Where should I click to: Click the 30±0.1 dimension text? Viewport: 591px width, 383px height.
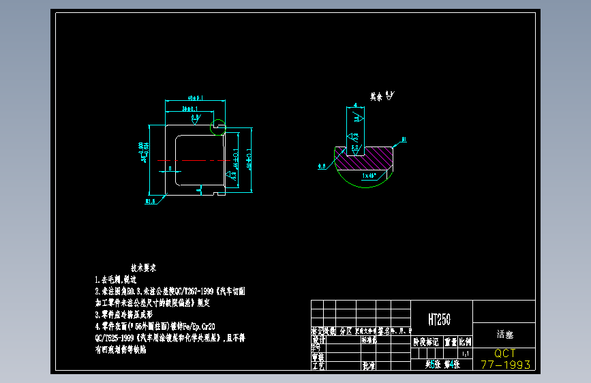point(190,108)
